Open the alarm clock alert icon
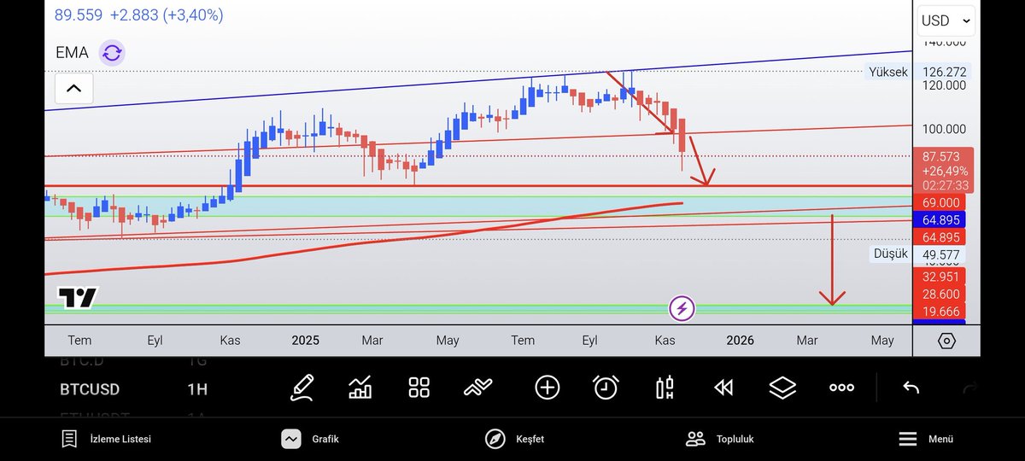The width and height of the screenshot is (1025, 461). pyautogui.click(x=606, y=388)
